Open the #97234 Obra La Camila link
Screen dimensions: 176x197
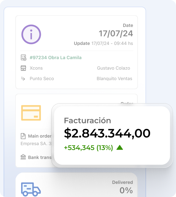pos(56,57)
